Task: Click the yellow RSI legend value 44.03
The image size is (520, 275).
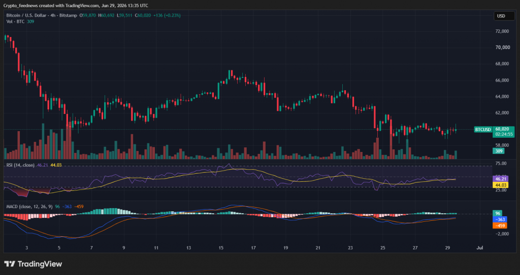Action: (56, 165)
